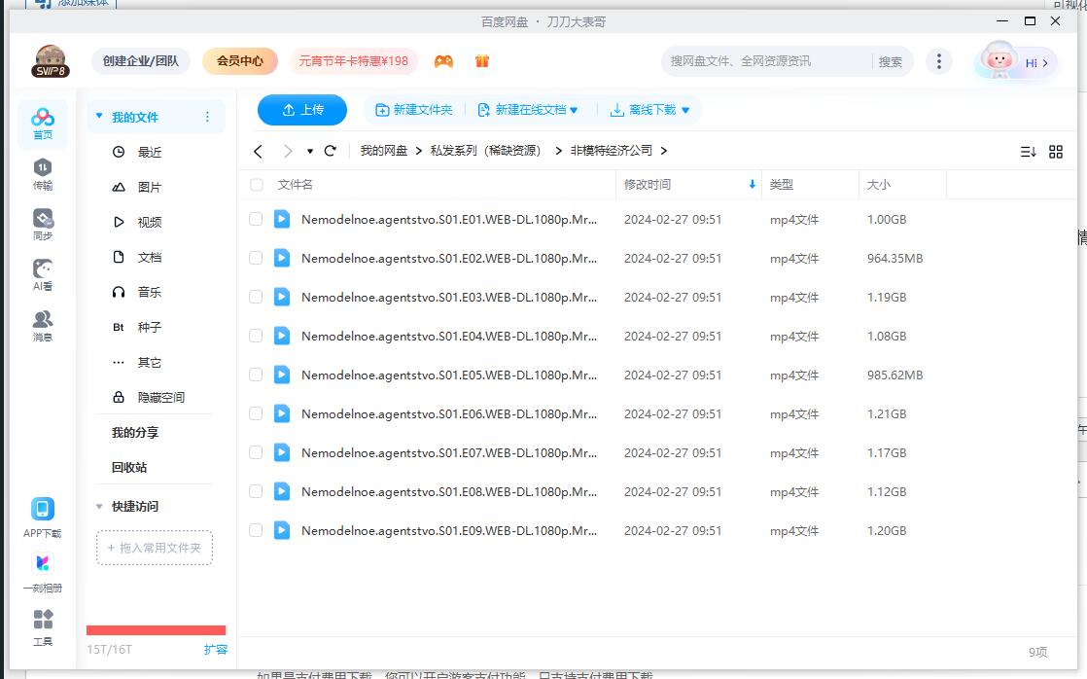Image resolution: width=1087 pixels, height=679 pixels.
Task: Open the game controller promotion icon
Action: point(444,60)
